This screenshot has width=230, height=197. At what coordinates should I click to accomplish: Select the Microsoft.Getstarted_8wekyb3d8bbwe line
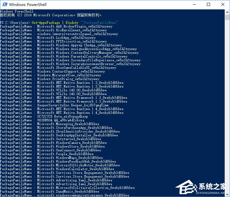[x=51, y=139]
